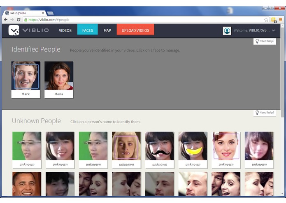Click unknown label under banana-mouth face
The height and width of the screenshot is (203, 286).
(193, 164)
